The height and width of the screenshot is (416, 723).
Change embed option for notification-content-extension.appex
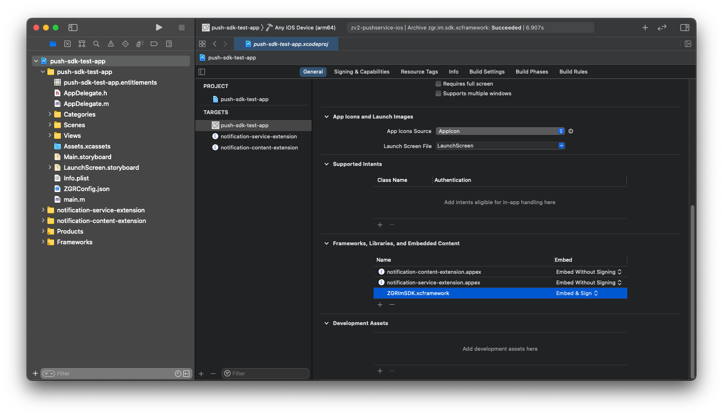(x=589, y=272)
